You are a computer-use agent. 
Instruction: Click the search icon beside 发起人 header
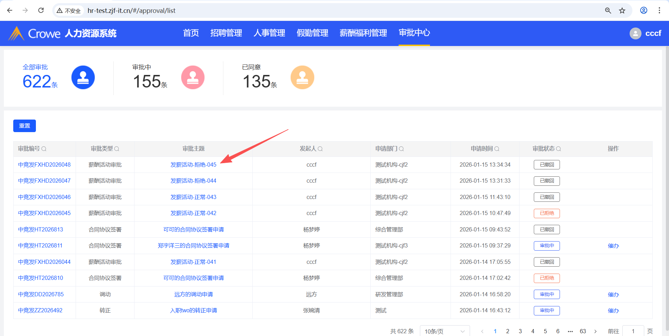320,149
